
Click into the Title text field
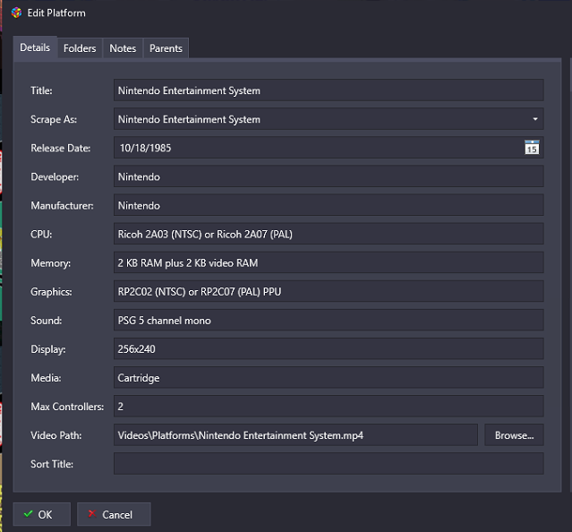(329, 90)
